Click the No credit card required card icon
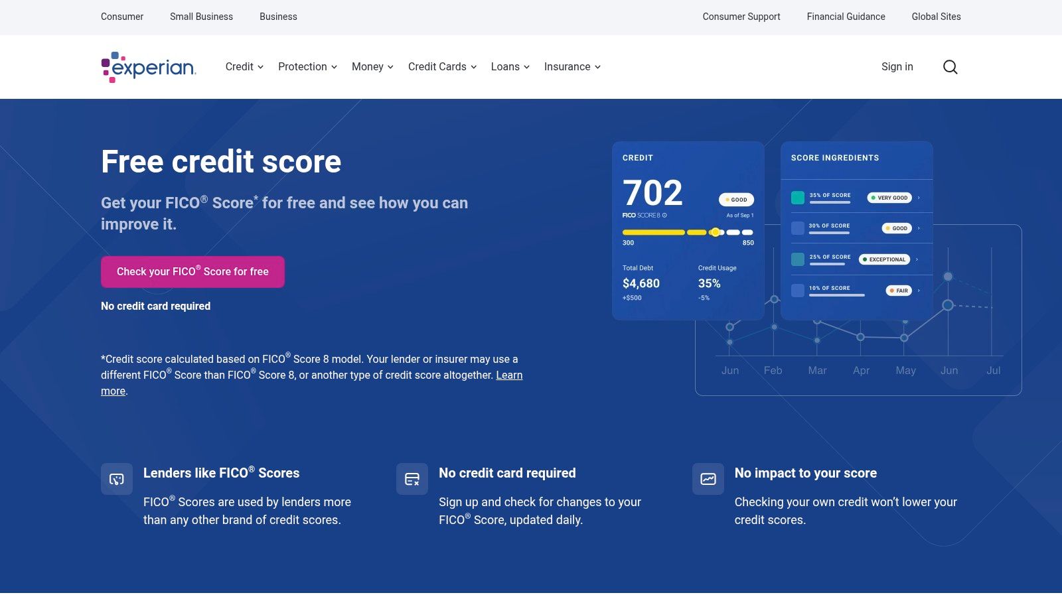 coord(412,479)
